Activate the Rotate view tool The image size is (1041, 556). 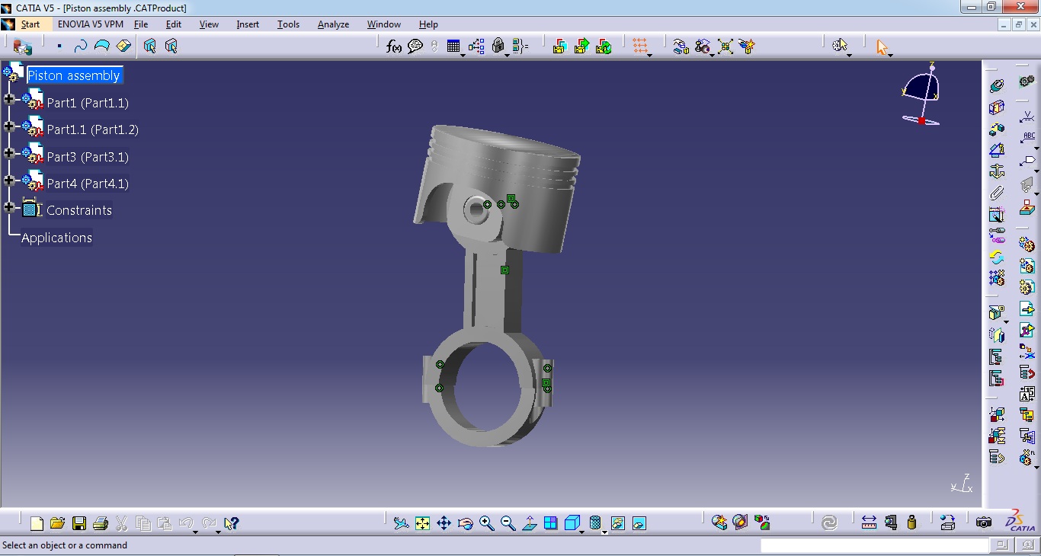464,523
